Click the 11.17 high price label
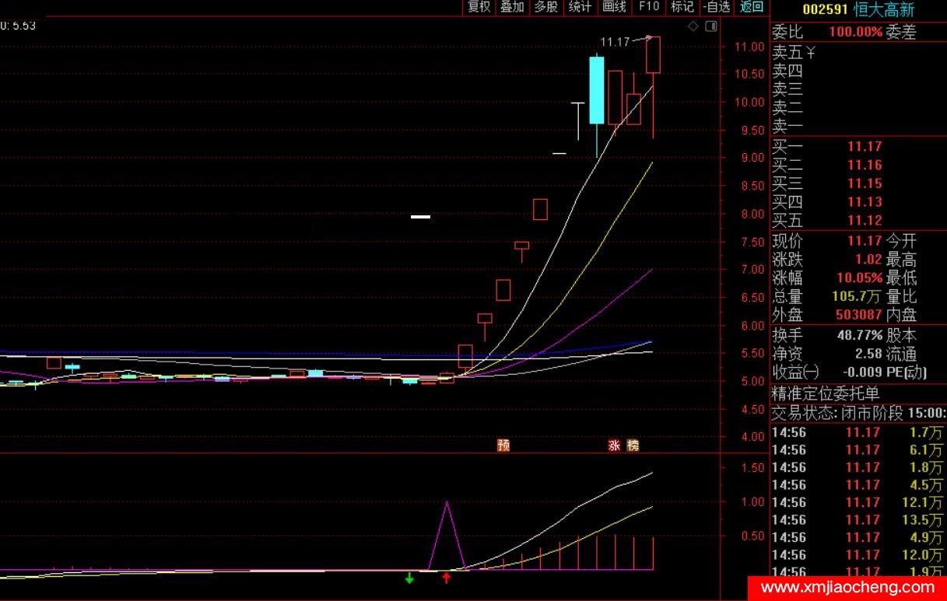The width and height of the screenshot is (947, 601). (615, 42)
